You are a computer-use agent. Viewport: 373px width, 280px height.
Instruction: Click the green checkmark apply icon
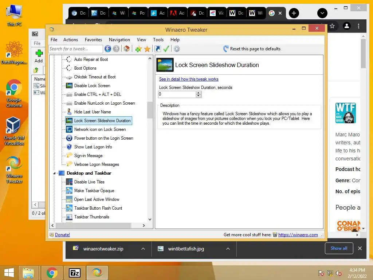point(166,49)
